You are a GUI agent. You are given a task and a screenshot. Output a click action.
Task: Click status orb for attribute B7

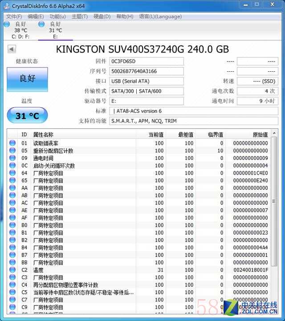click(12, 255)
